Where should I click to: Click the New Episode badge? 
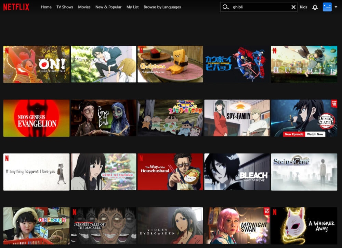294,134
